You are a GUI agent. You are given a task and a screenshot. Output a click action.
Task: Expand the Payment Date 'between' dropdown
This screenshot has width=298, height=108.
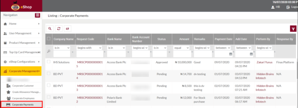tap(223, 48)
